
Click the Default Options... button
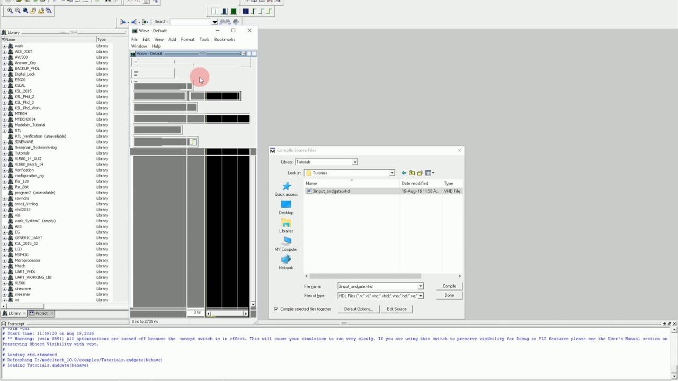click(x=359, y=309)
